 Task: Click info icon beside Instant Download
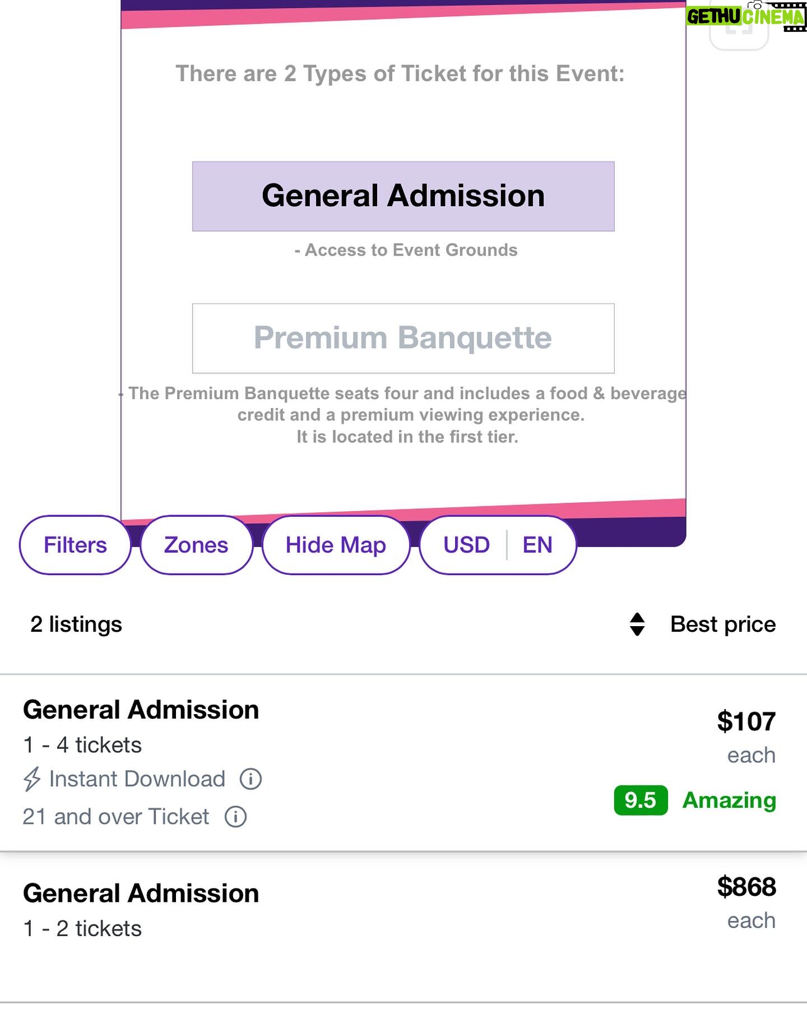pyautogui.click(x=251, y=779)
